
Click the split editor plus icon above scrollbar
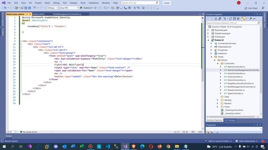click(203, 18)
